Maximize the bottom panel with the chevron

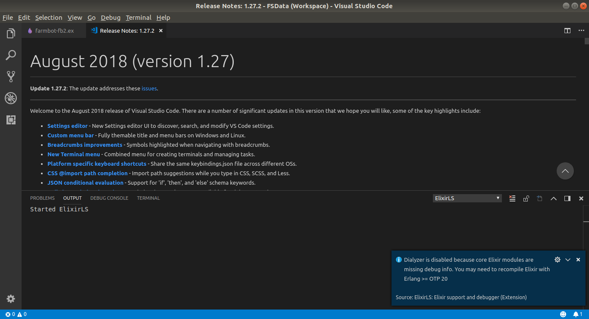[x=554, y=198]
